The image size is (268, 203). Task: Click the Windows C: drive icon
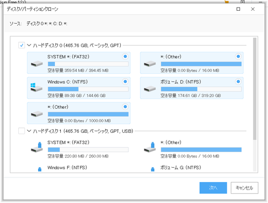[x=37, y=87]
